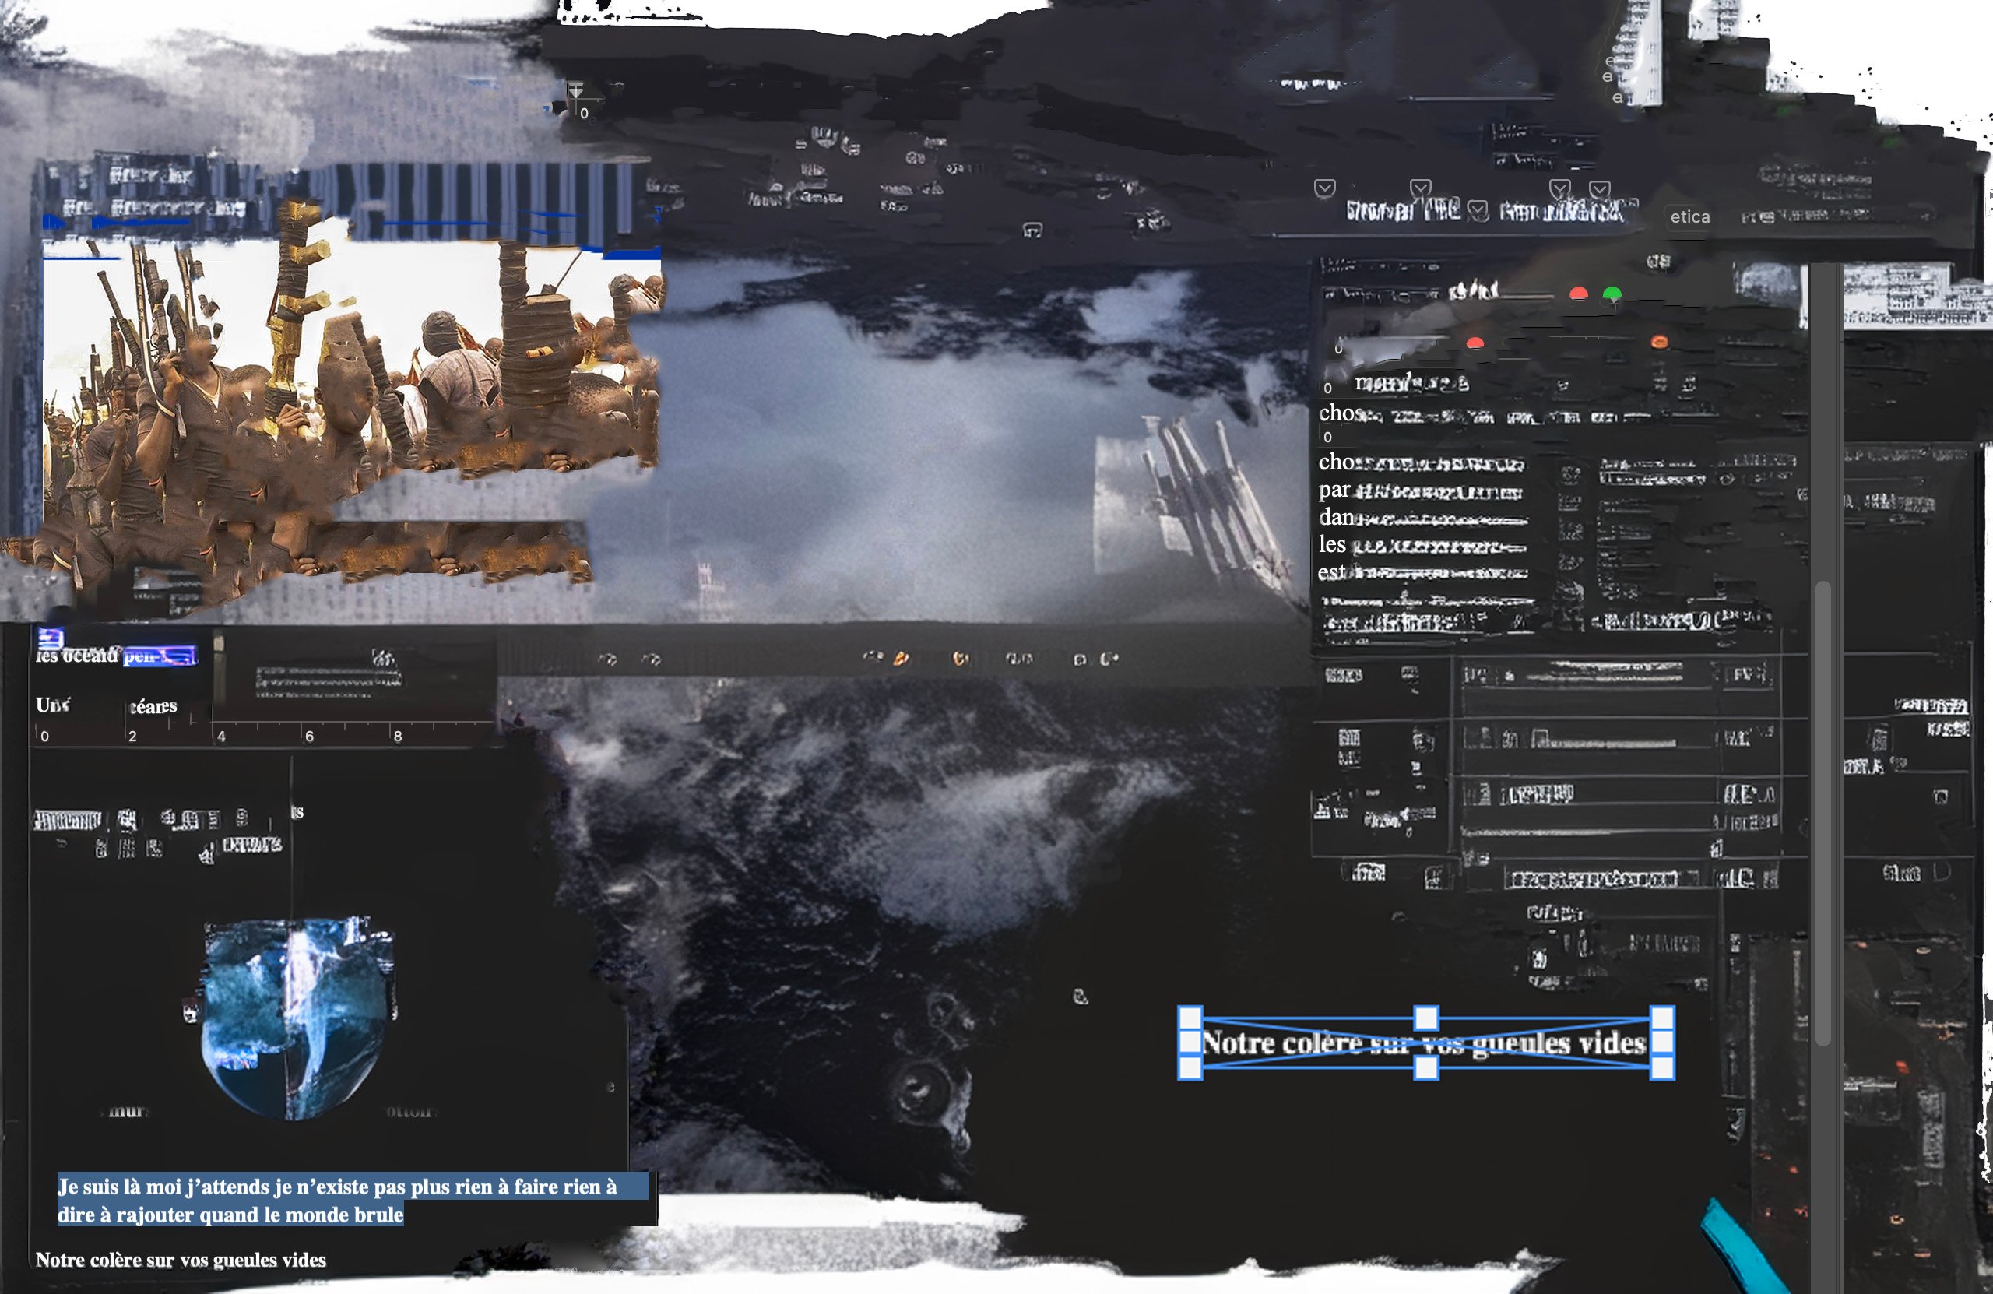This screenshot has width=1993, height=1294.
Task: Open the rightmost chevron dropdown in top row
Action: click(1599, 188)
